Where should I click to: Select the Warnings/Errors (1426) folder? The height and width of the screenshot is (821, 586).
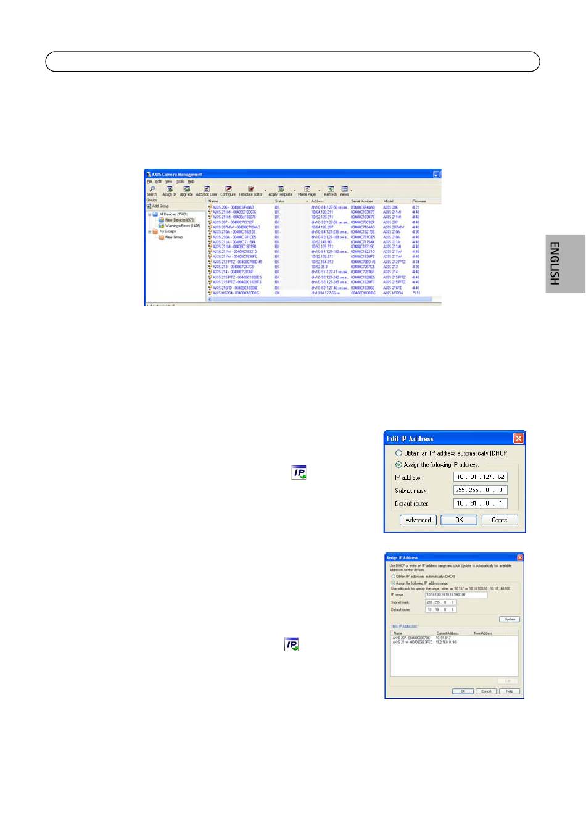click(x=180, y=226)
